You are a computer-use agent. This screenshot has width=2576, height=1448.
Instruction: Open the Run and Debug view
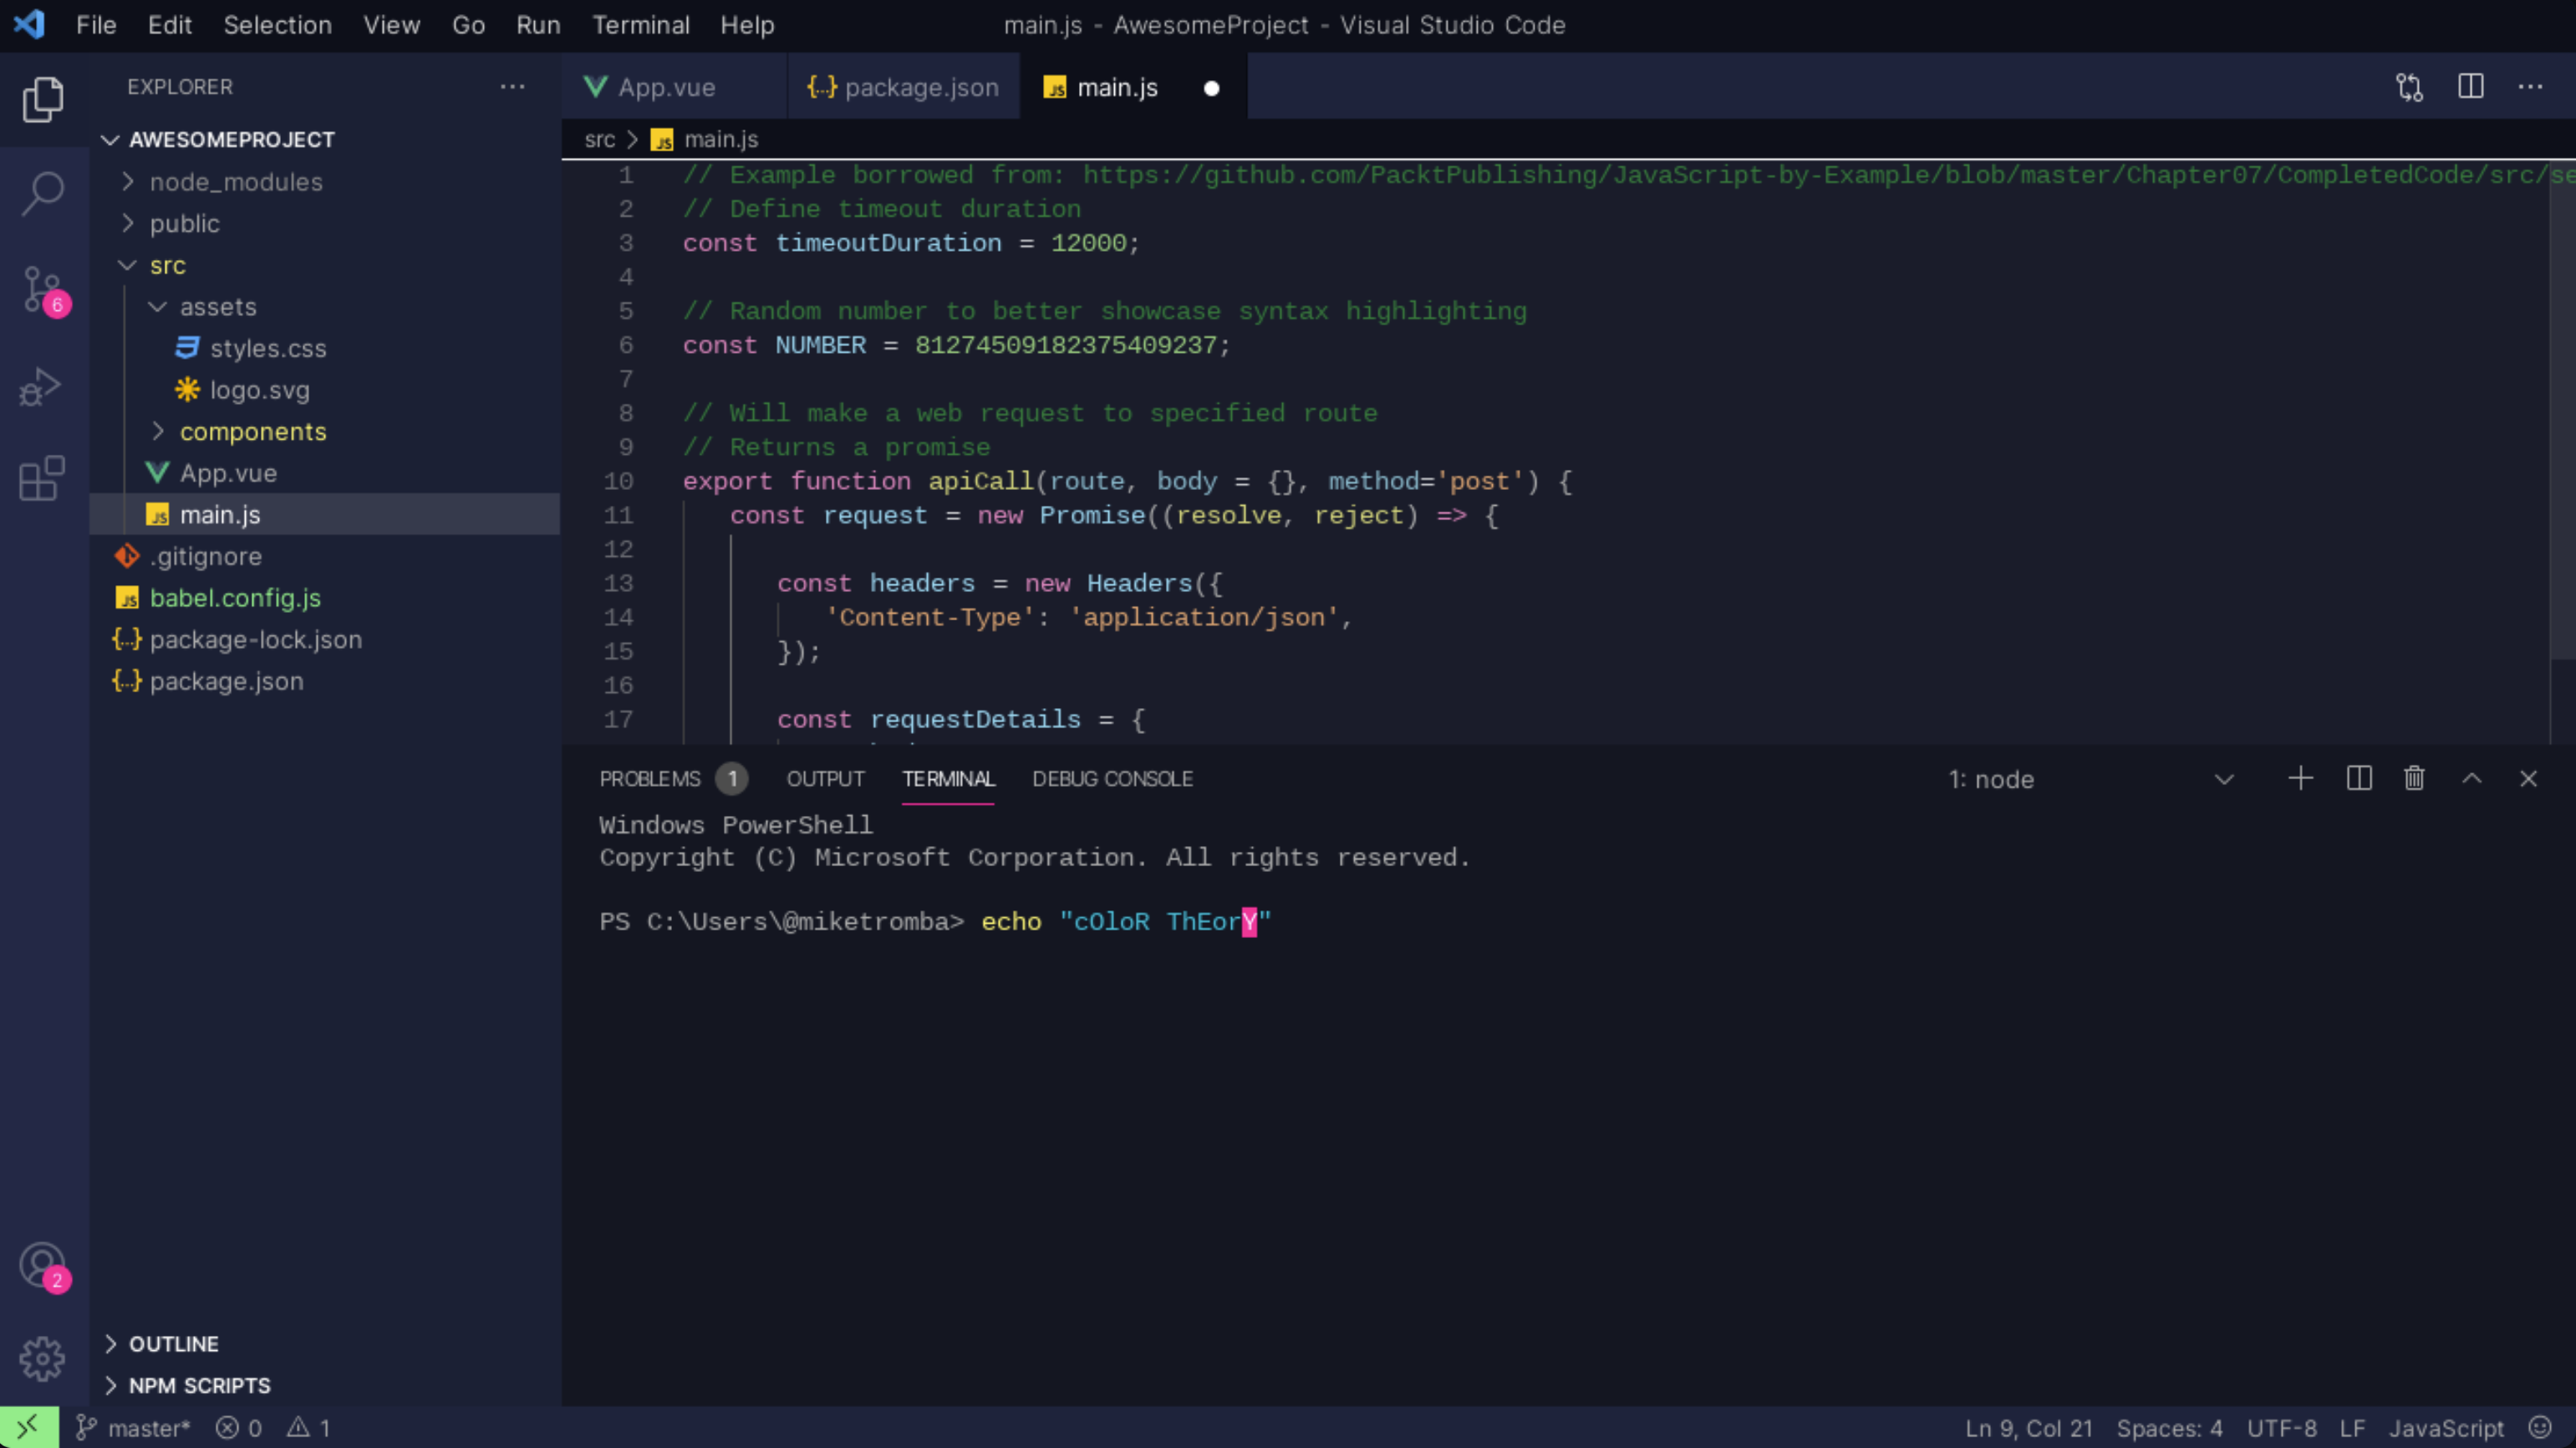tap(41, 387)
